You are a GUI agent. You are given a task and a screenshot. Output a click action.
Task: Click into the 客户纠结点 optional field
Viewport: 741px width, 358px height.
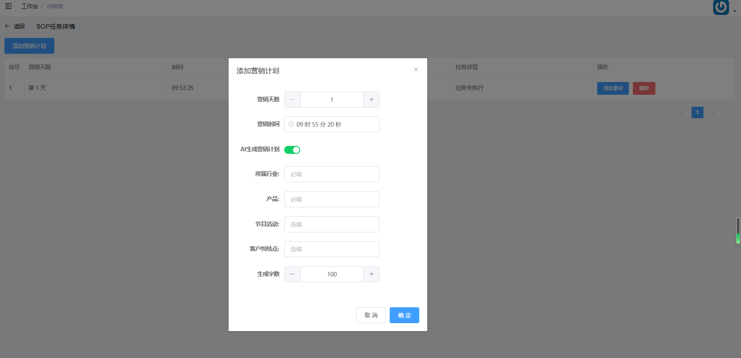coord(332,249)
